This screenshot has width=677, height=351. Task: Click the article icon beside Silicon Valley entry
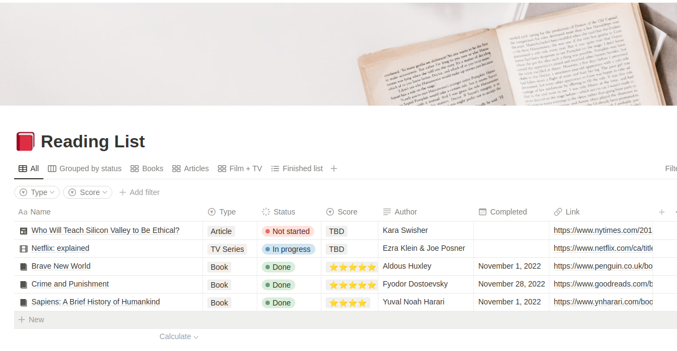coord(23,231)
